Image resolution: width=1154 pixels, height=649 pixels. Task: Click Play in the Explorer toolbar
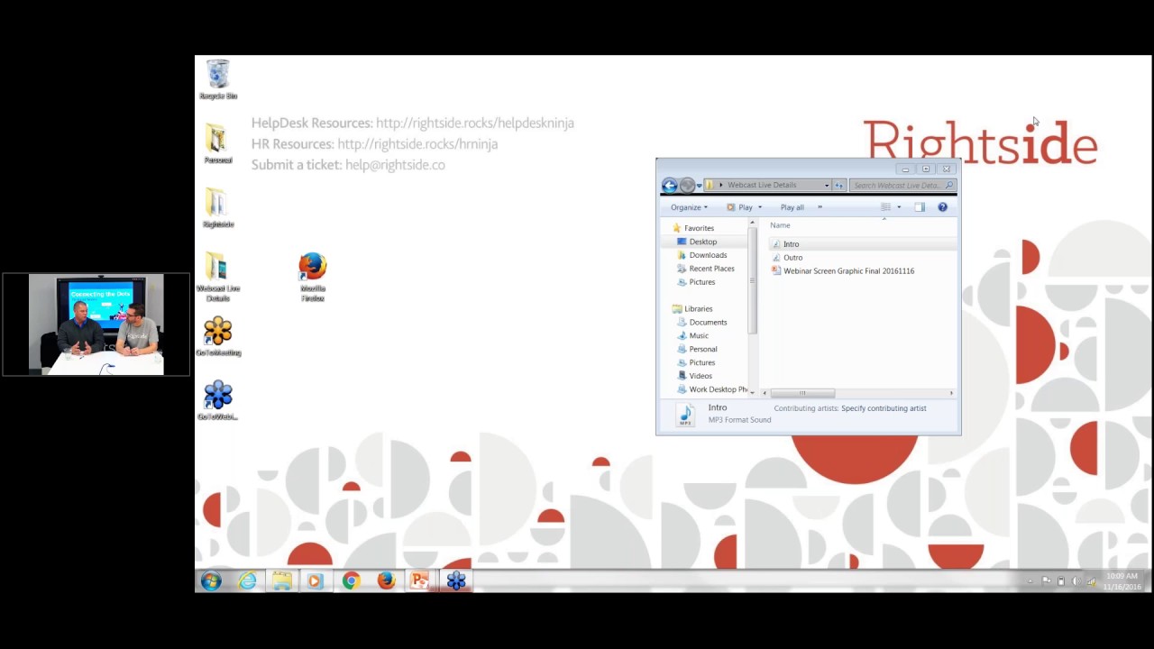point(740,207)
